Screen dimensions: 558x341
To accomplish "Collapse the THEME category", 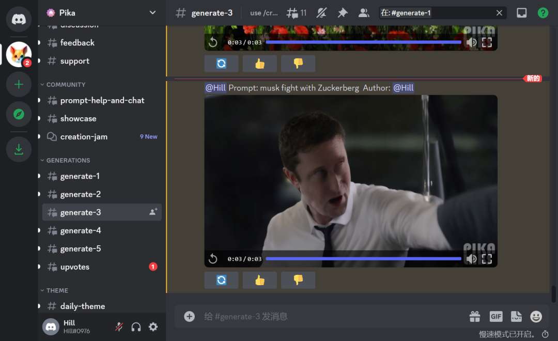I will tap(54, 290).
